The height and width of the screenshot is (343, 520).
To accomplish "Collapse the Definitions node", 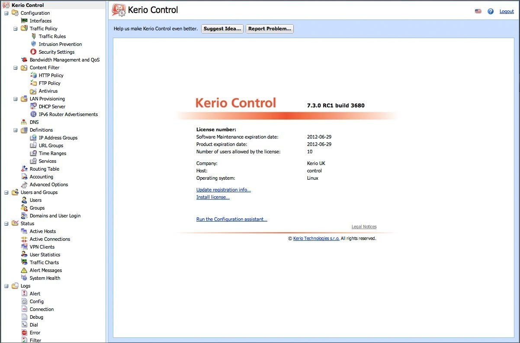I will 15,130.
